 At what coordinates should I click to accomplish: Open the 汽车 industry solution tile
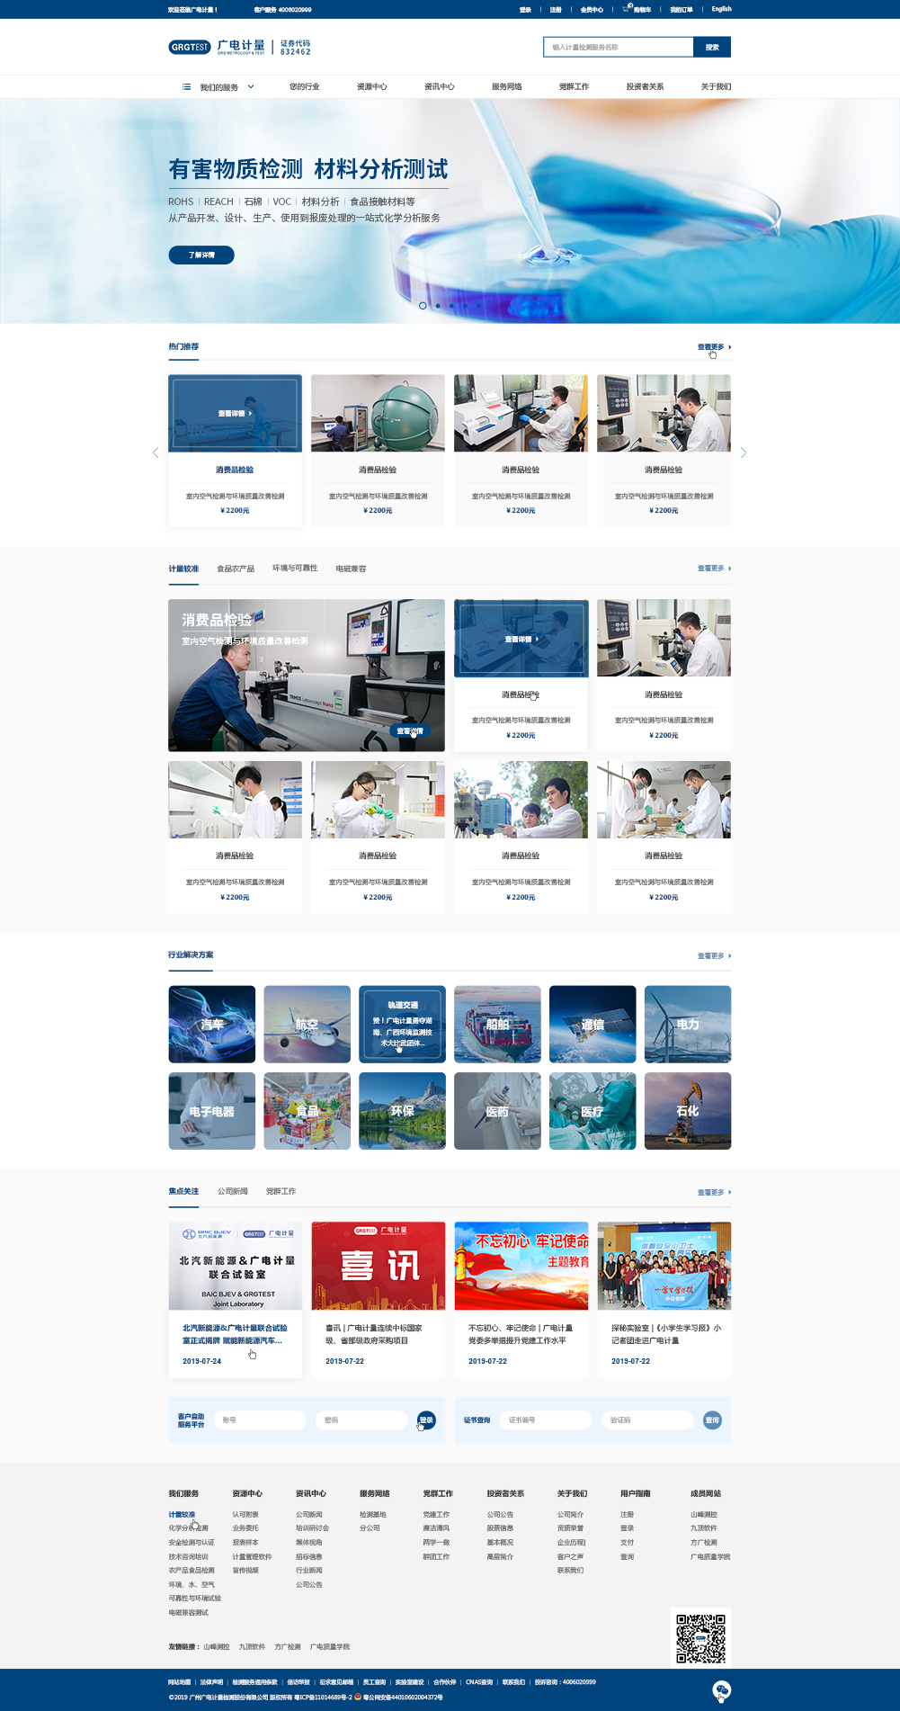click(212, 1024)
